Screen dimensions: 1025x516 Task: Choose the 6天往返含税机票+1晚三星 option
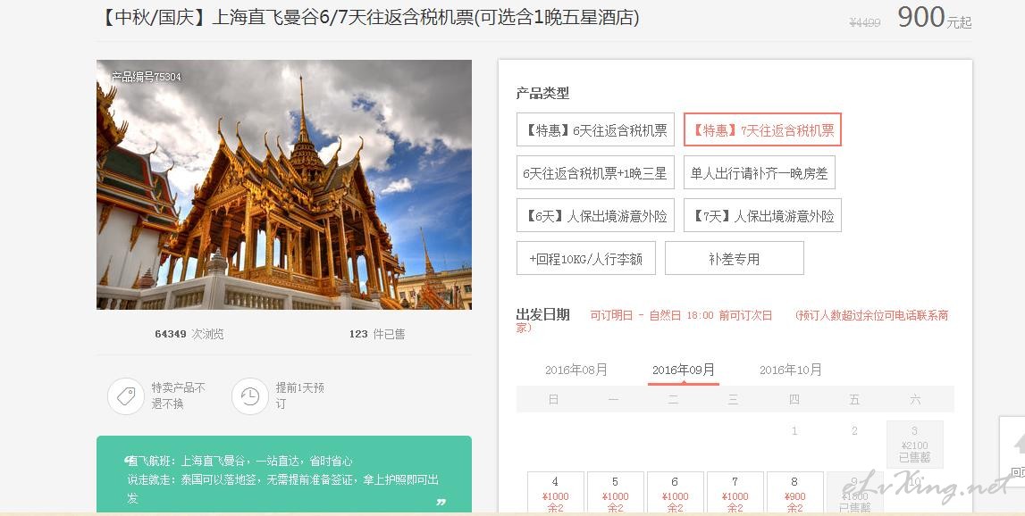(x=595, y=172)
